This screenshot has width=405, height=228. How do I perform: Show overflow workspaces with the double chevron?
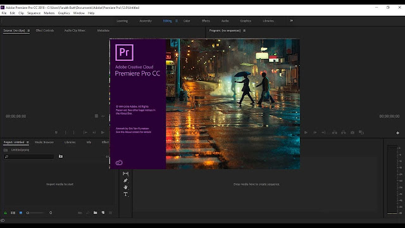[291, 21]
